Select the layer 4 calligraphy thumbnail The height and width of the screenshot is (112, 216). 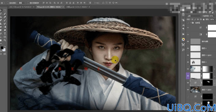coord(195,62)
